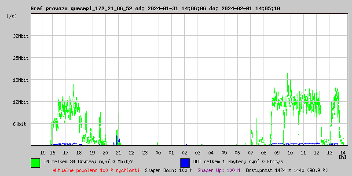Select hour 10 on the time axis
The height and width of the screenshot is (176, 352).
coord(290,152)
